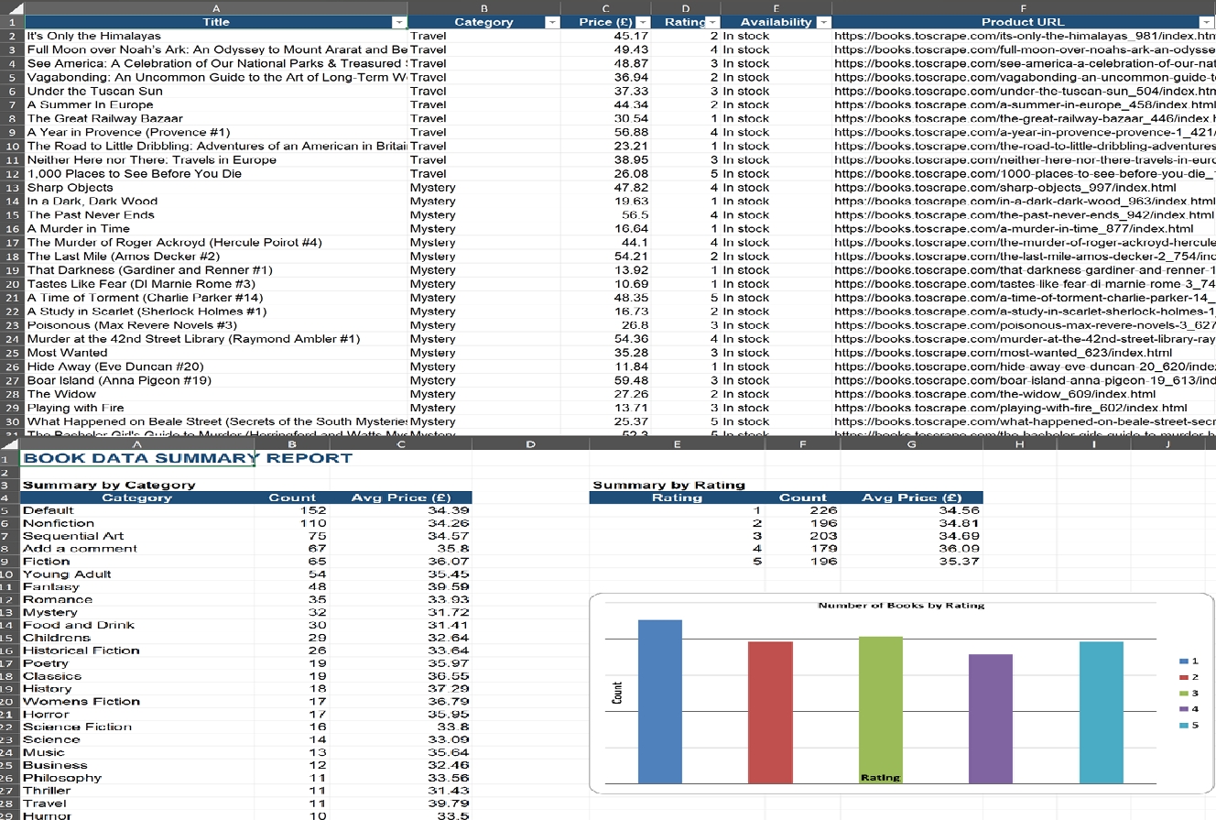This screenshot has height=820, width=1216.
Task: Select column D header in the summary report sheet
Action: (531, 444)
